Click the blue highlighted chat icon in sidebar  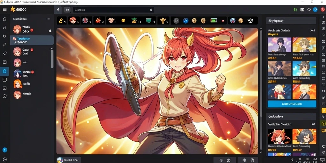click(x=4, y=71)
